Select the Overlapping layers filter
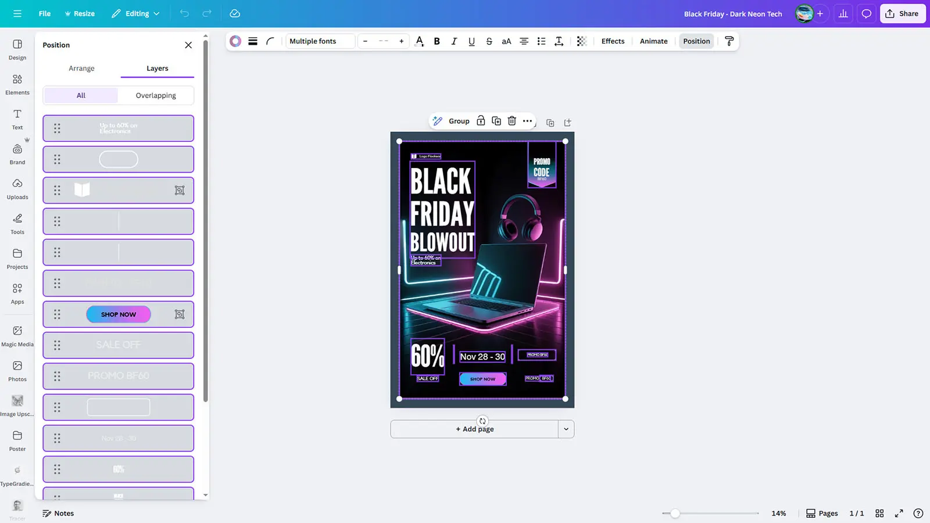The width and height of the screenshot is (930, 523). [156, 95]
